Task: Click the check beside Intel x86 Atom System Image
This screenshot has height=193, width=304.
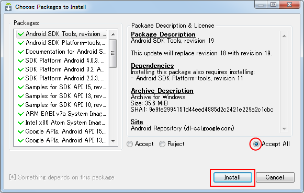Action: click(20, 123)
